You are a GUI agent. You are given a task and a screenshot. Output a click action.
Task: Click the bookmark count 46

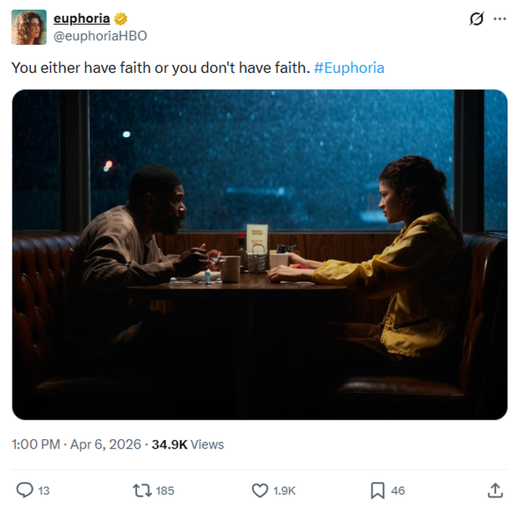point(398,490)
